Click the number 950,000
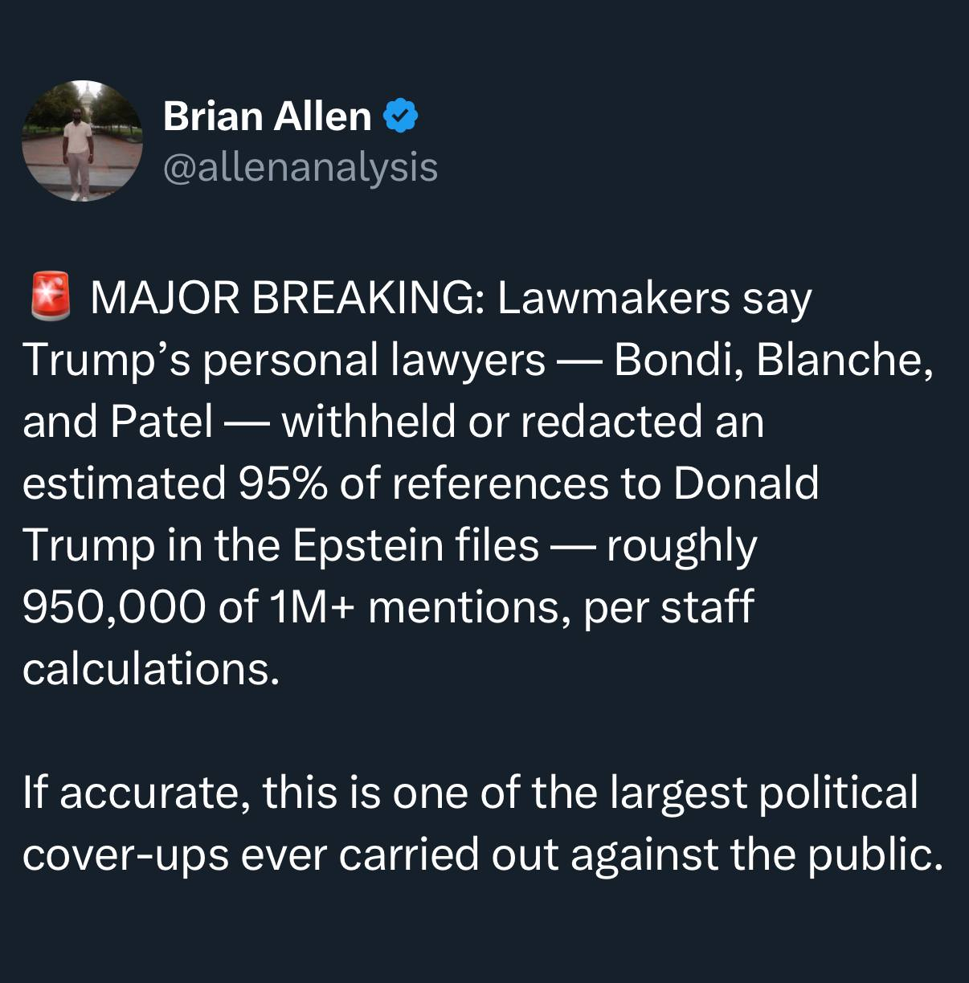The height and width of the screenshot is (983, 969). 112,607
